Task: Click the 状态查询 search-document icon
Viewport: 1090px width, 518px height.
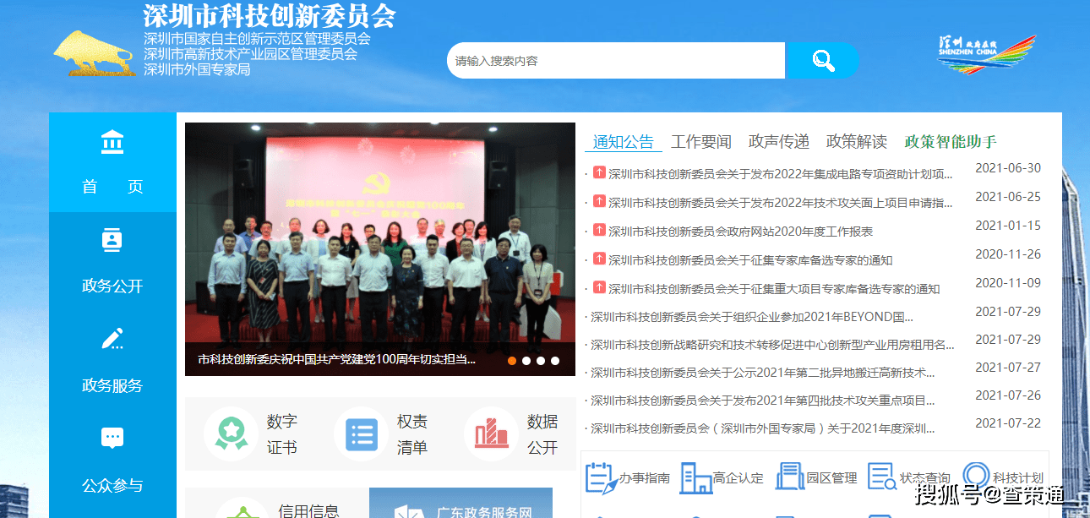Action: pos(882,477)
